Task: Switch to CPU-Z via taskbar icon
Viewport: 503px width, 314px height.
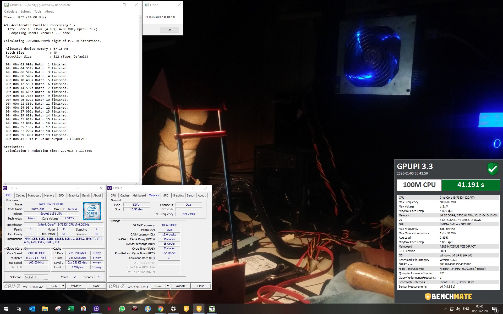Action: coord(96,309)
